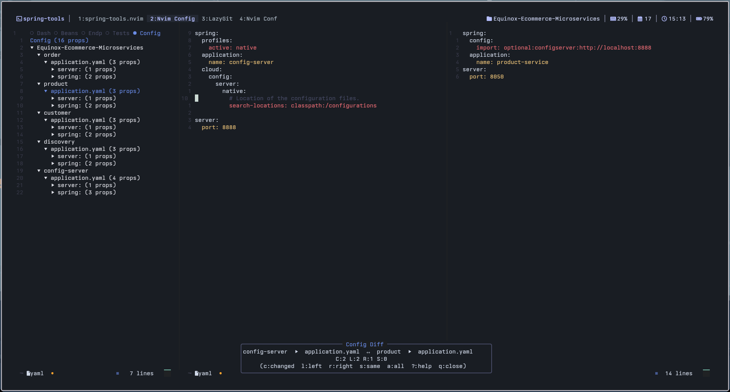Select the Tests view radio
The height and width of the screenshot is (392, 730).
[108, 33]
